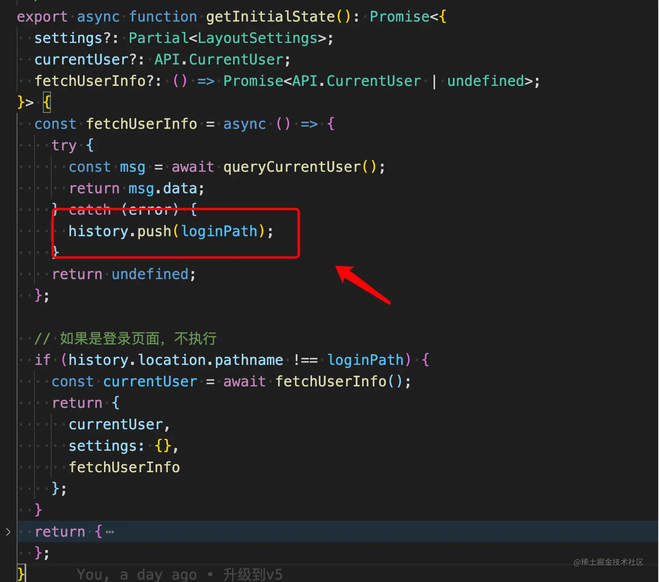The height and width of the screenshot is (582, 659).
Task: Click 'const currentUser' variable declaration
Action: coord(124,382)
